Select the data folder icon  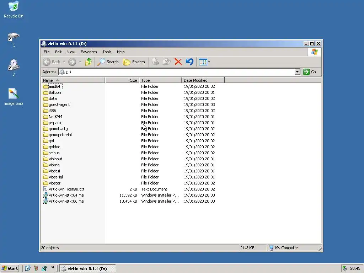click(x=45, y=98)
